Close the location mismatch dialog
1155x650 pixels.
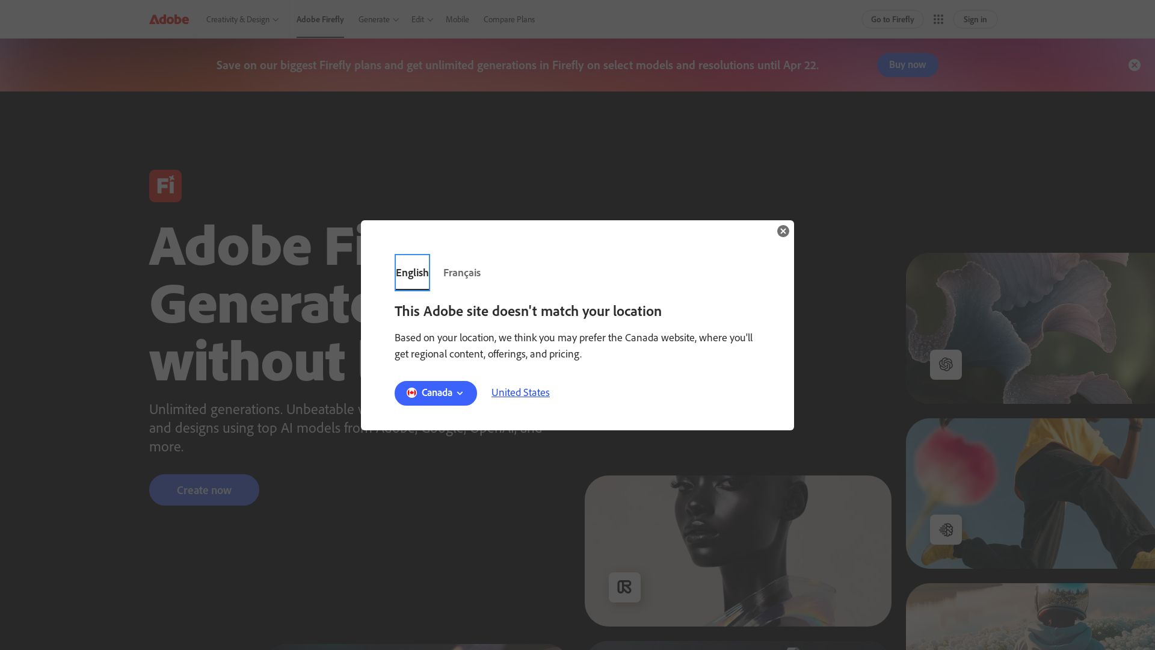(x=783, y=231)
